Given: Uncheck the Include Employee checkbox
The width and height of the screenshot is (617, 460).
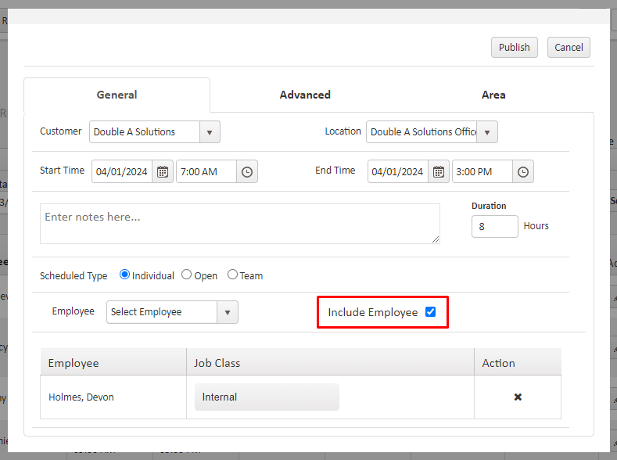Looking at the screenshot, I should (430, 312).
